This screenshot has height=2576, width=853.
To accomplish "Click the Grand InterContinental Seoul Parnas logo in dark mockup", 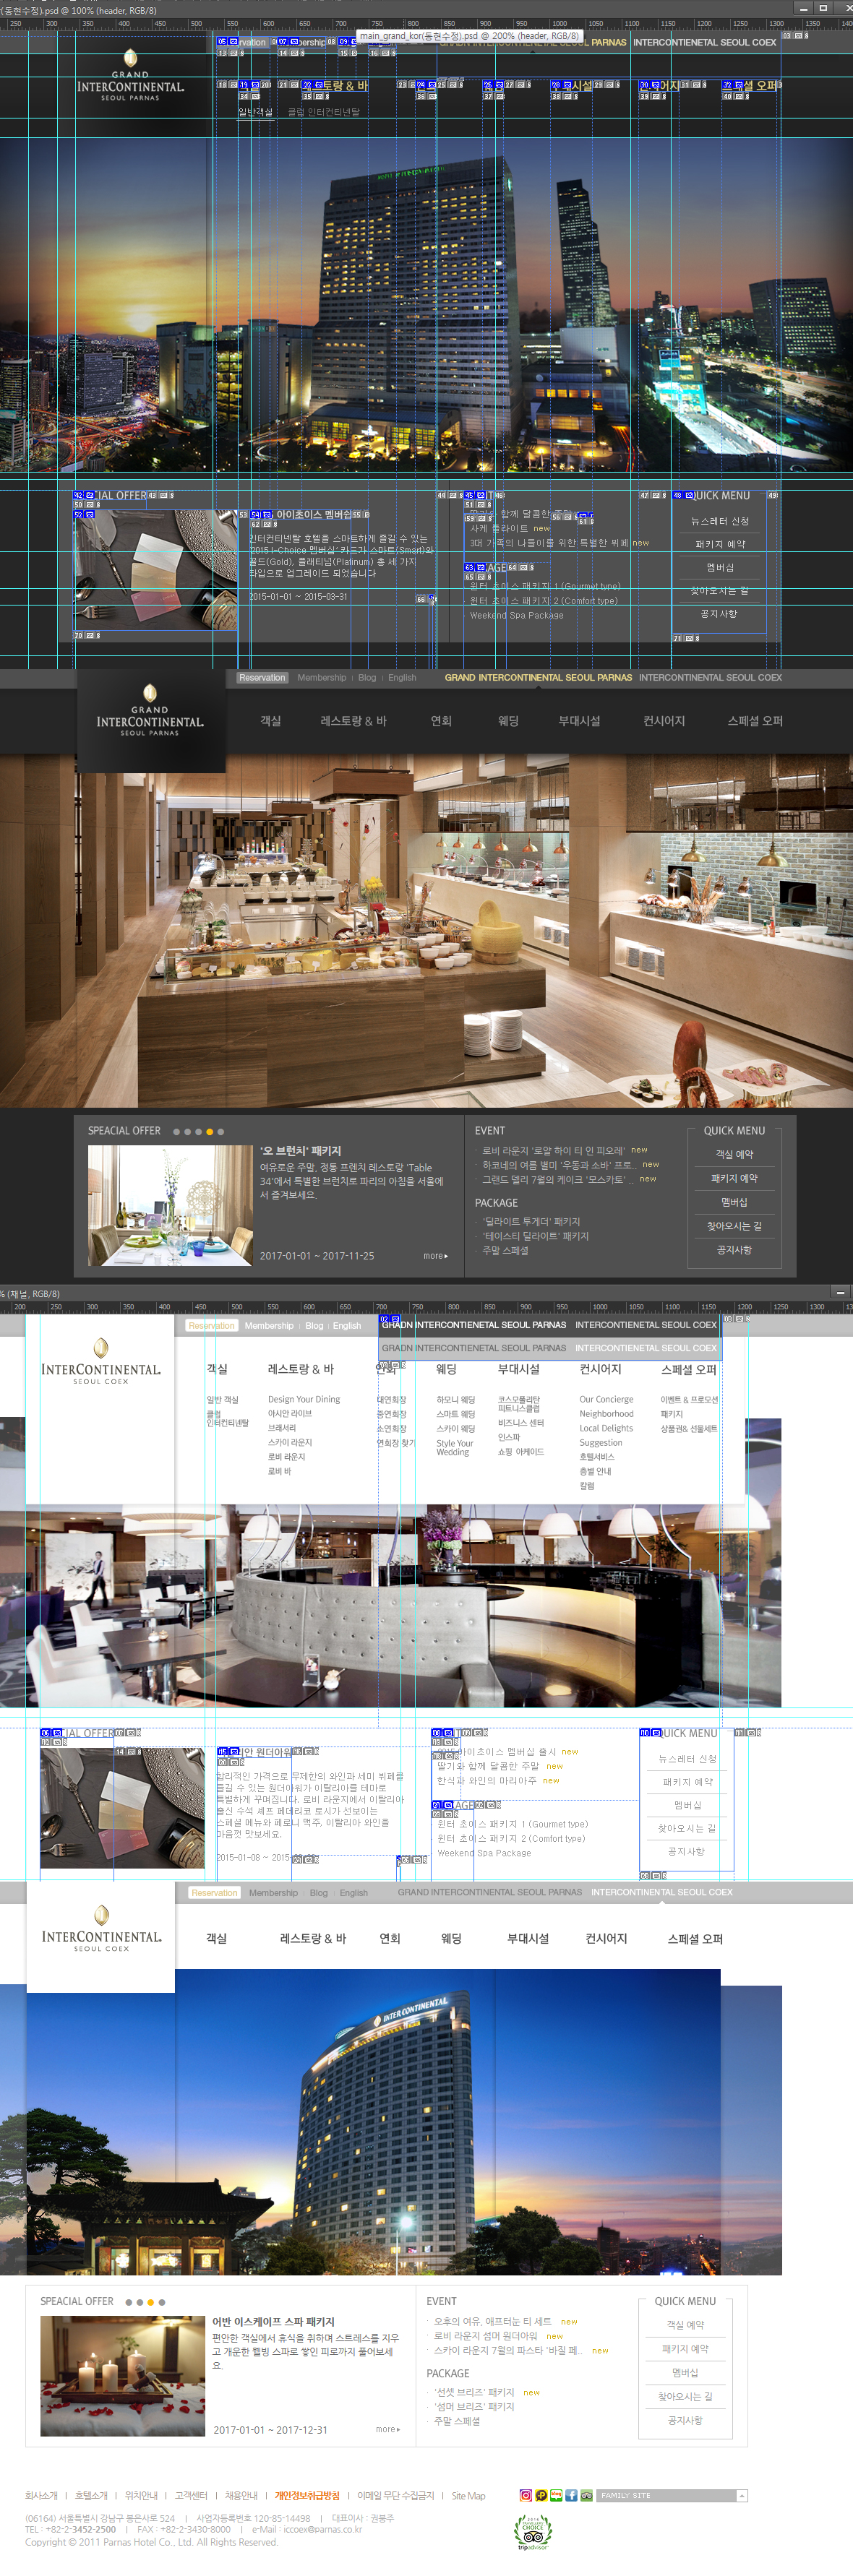I will point(150,712).
